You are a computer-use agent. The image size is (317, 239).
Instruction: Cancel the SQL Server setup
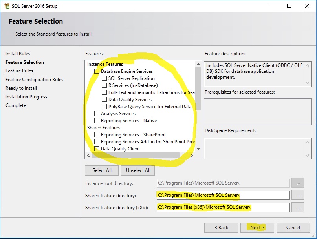coord(293,228)
